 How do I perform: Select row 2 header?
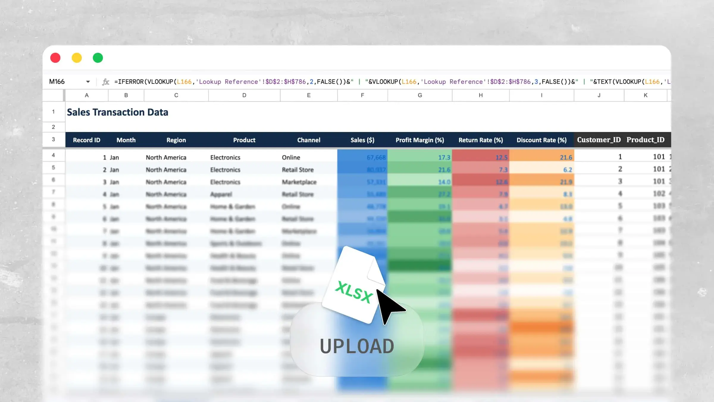click(54, 127)
